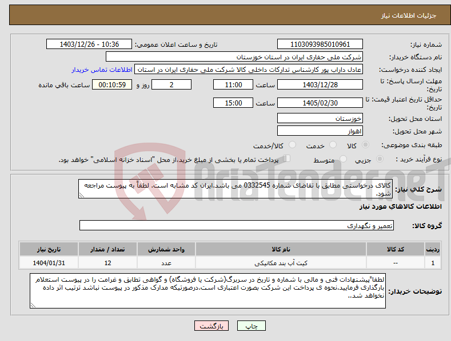Image resolution: width=451 pixels, height=341 pixels.
Task: Click the کد کالا column header
Action: click(x=395, y=249)
